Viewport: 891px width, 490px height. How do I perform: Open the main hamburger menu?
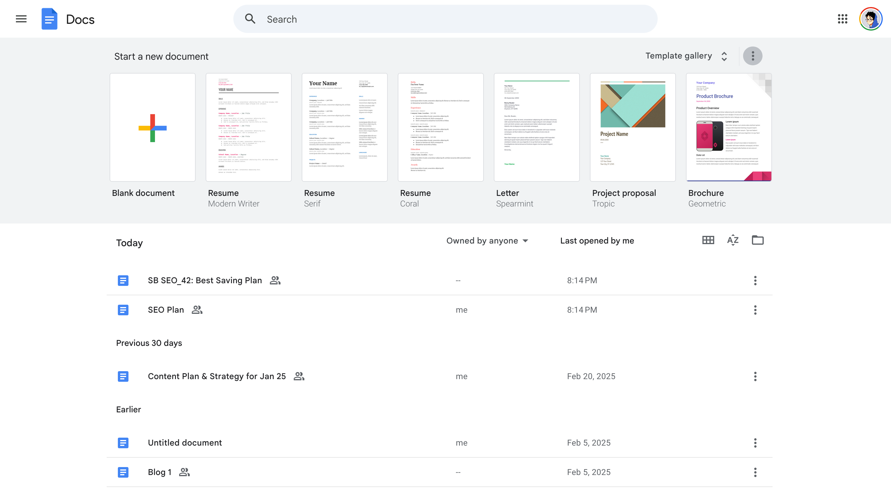point(21,19)
